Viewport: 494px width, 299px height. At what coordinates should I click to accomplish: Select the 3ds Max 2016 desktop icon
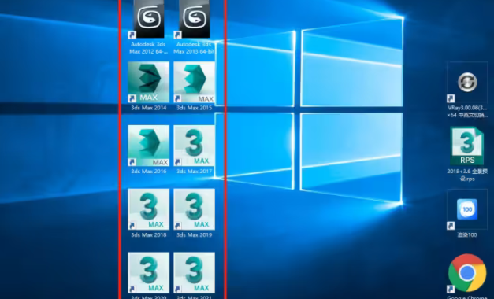tap(148, 146)
